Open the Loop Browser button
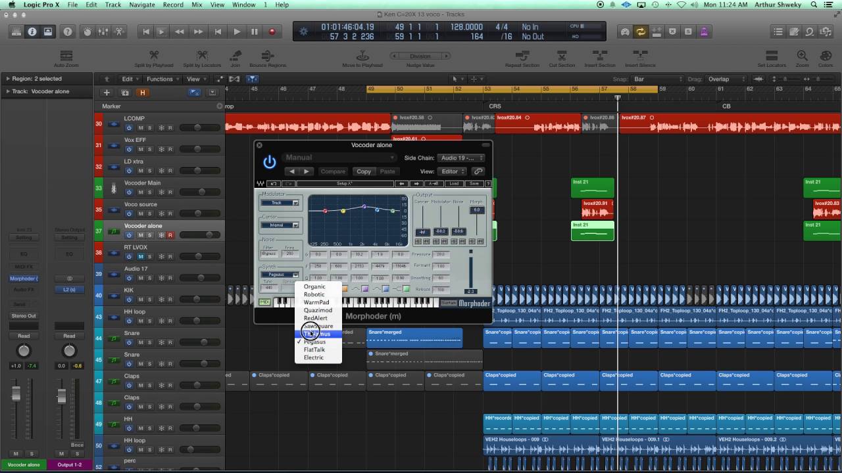Viewport: 842px width, 473px height. click(x=810, y=32)
